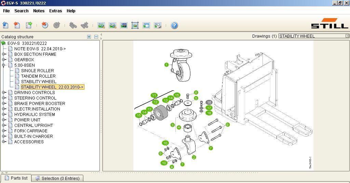Open the Drawings STABILITY WHEEL dropdown
The image size is (350, 183).
point(347,36)
